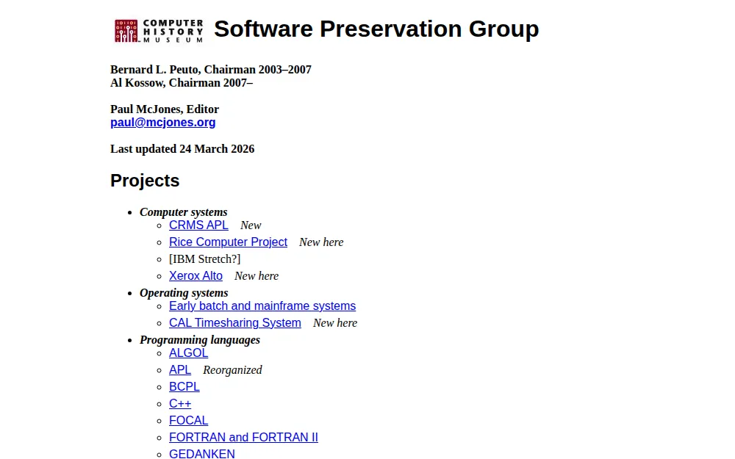Open the Xerox Alto link

click(196, 276)
